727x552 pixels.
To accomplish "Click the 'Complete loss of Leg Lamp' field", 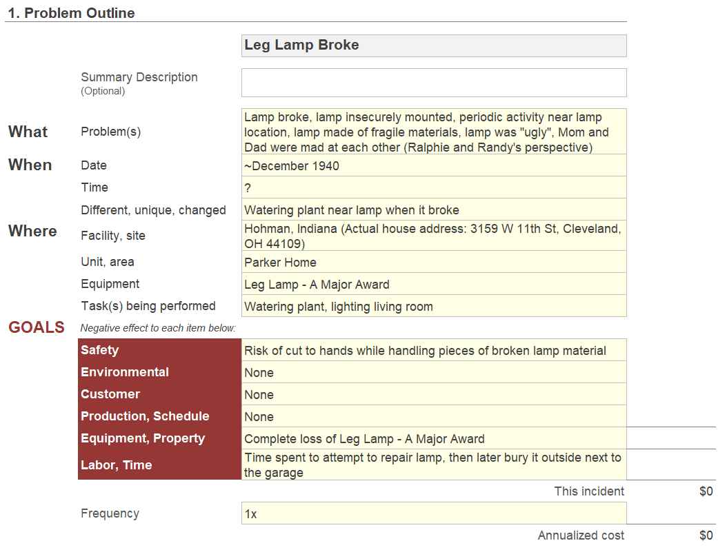I will (434, 438).
